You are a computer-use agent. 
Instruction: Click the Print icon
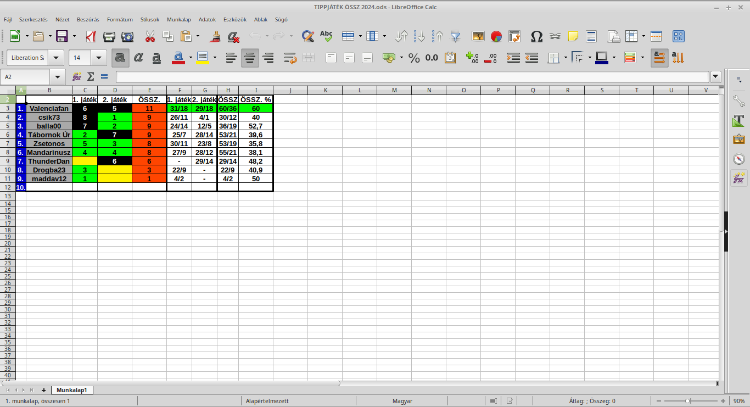(109, 36)
